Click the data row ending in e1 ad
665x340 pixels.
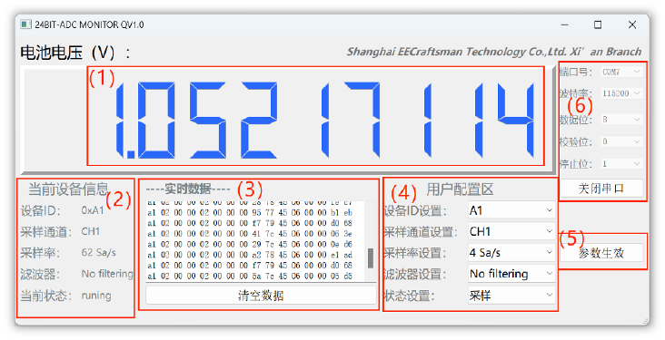[250, 255]
